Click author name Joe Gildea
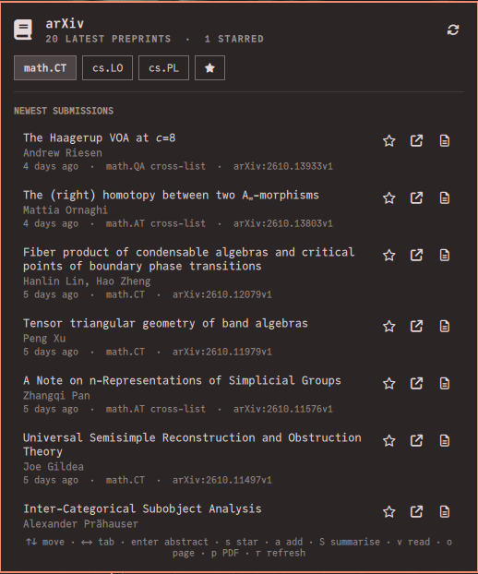Viewport: 478px width, 574px height. tap(54, 466)
